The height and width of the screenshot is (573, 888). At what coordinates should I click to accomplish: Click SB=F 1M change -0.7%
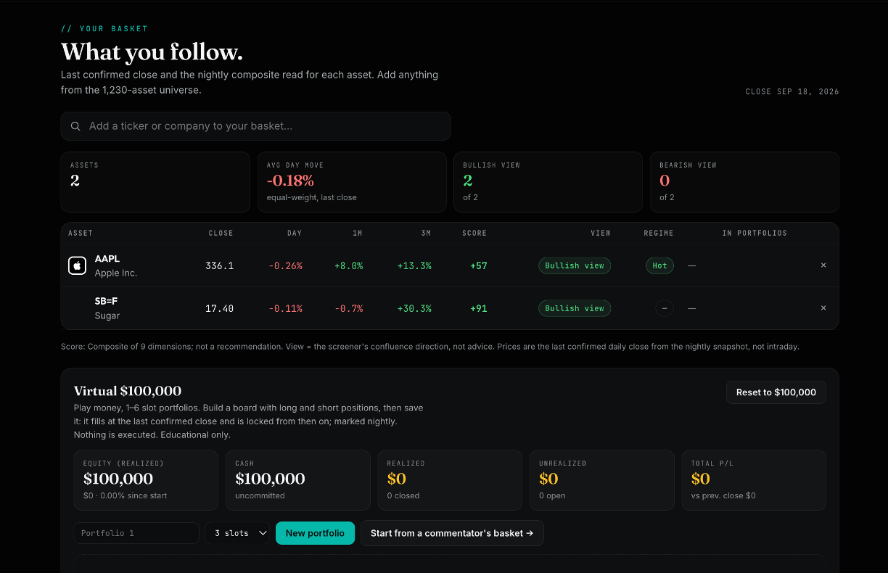coord(349,309)
